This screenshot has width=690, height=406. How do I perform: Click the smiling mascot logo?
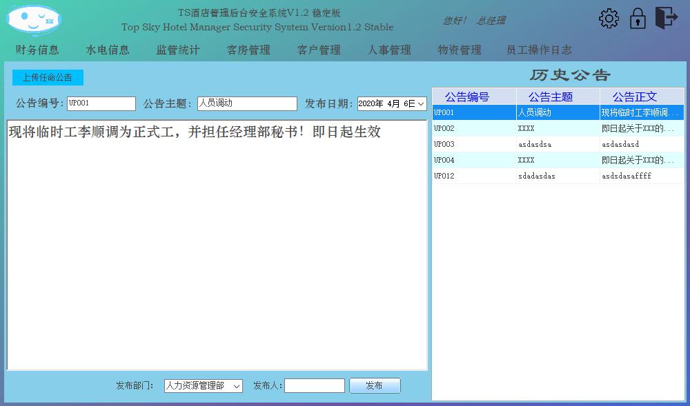(34, 19)
